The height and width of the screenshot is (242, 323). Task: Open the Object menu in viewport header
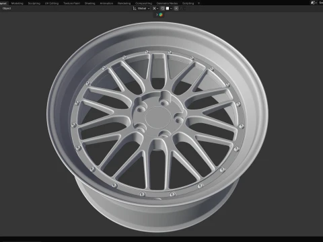7,8
